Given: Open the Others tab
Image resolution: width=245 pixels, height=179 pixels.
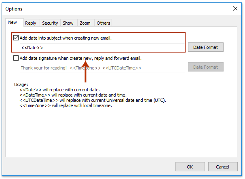Looking at the screenshot, I should click(x=103, y=23).
